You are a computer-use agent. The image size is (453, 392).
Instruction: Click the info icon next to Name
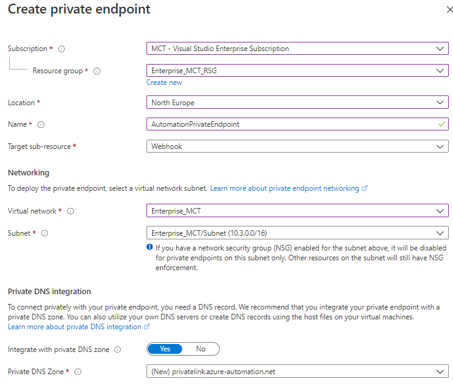[41, 124]
